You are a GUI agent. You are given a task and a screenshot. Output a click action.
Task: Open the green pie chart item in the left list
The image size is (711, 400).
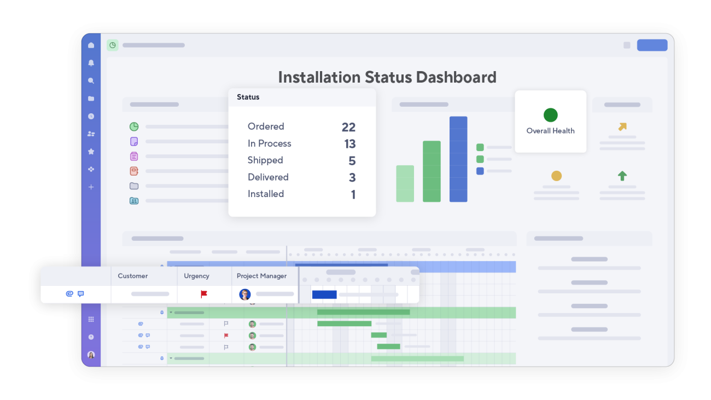134,126
